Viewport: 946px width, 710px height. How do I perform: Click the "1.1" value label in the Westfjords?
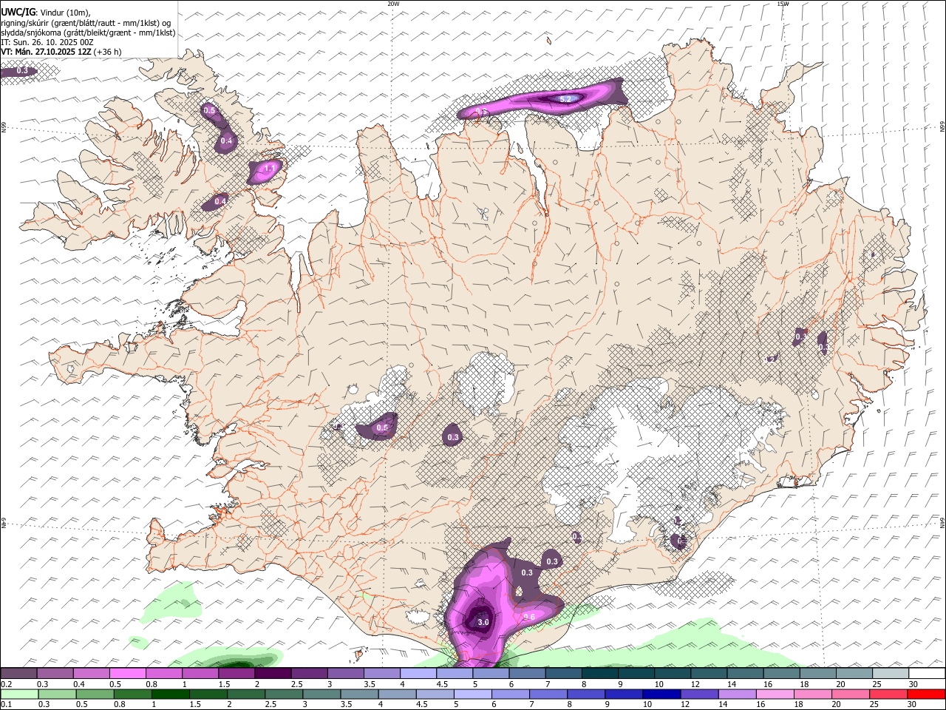270,169
